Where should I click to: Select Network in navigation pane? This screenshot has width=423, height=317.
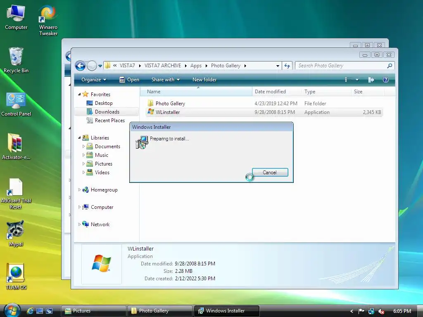pos(100,224)
